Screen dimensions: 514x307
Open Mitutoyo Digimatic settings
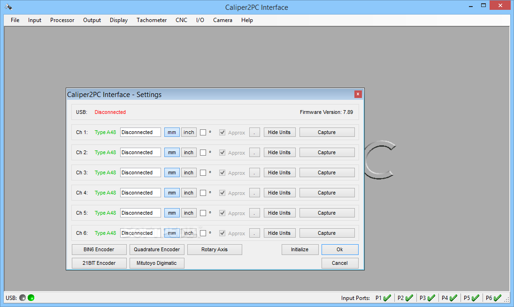[157, 263]
